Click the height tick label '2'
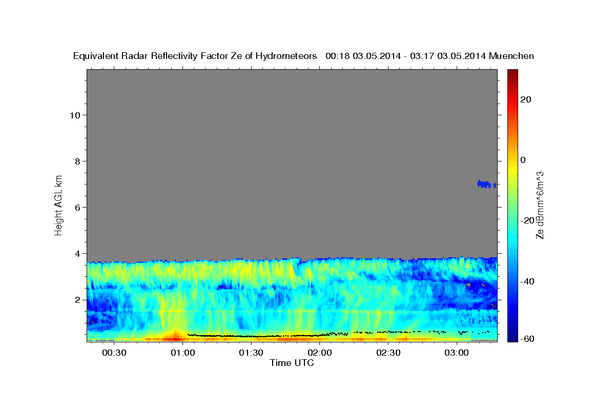This screenshot has width=615, height=410. pyautogui.click(x=78, y=299)
